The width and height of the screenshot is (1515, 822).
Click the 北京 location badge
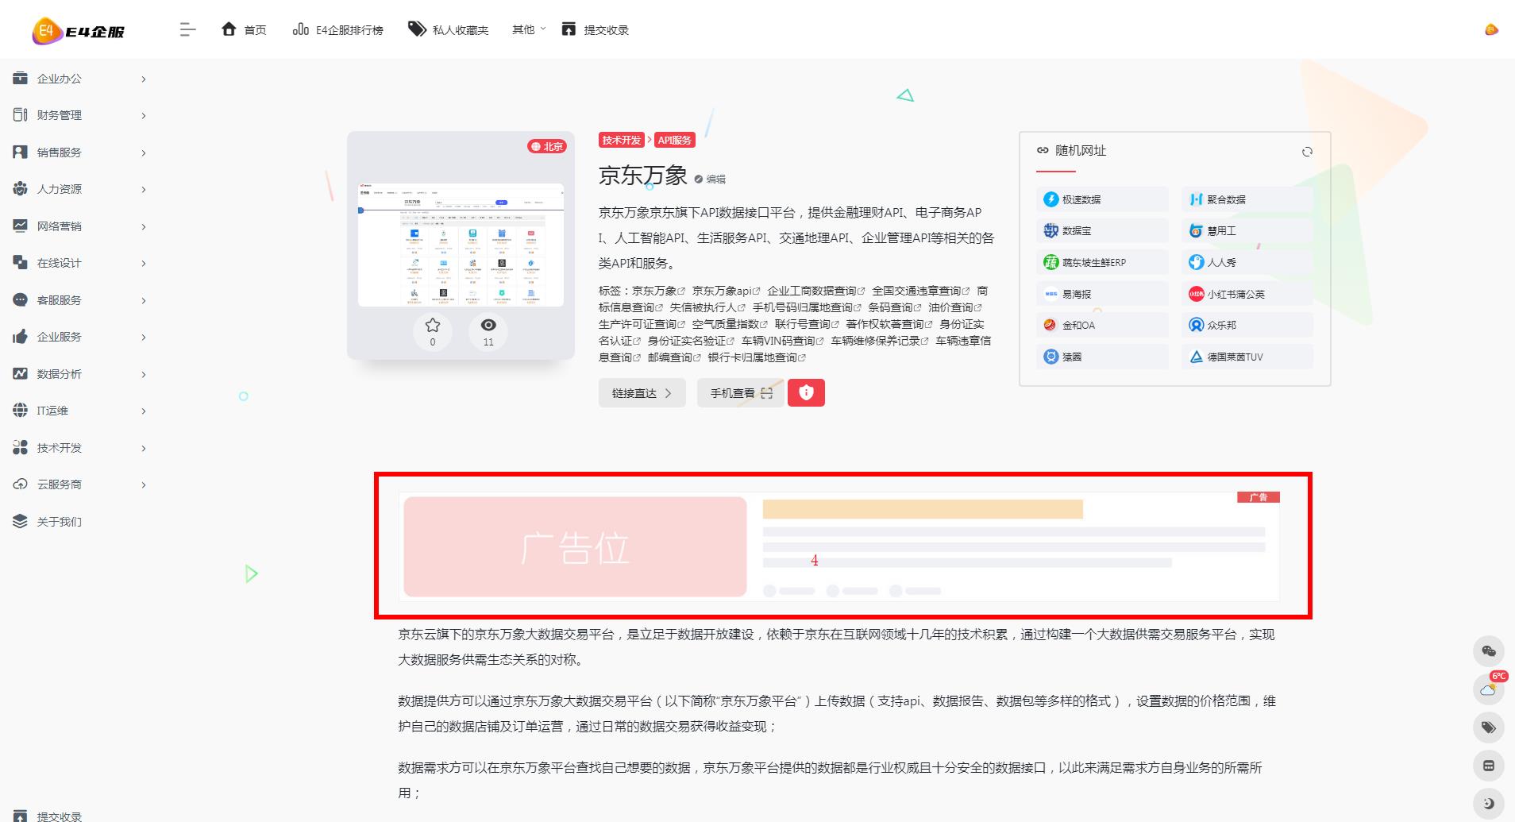547,146
